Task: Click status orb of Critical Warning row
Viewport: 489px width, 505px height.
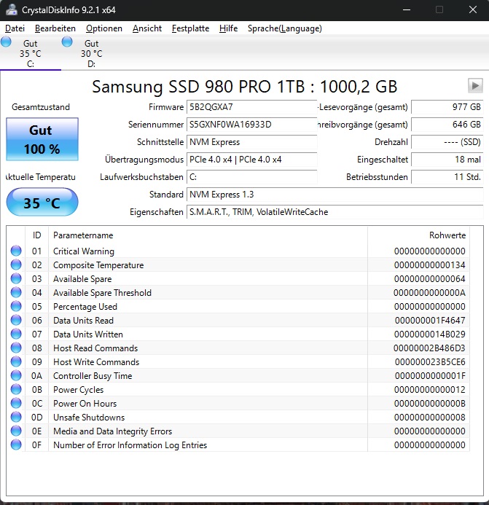Action: 16,251
